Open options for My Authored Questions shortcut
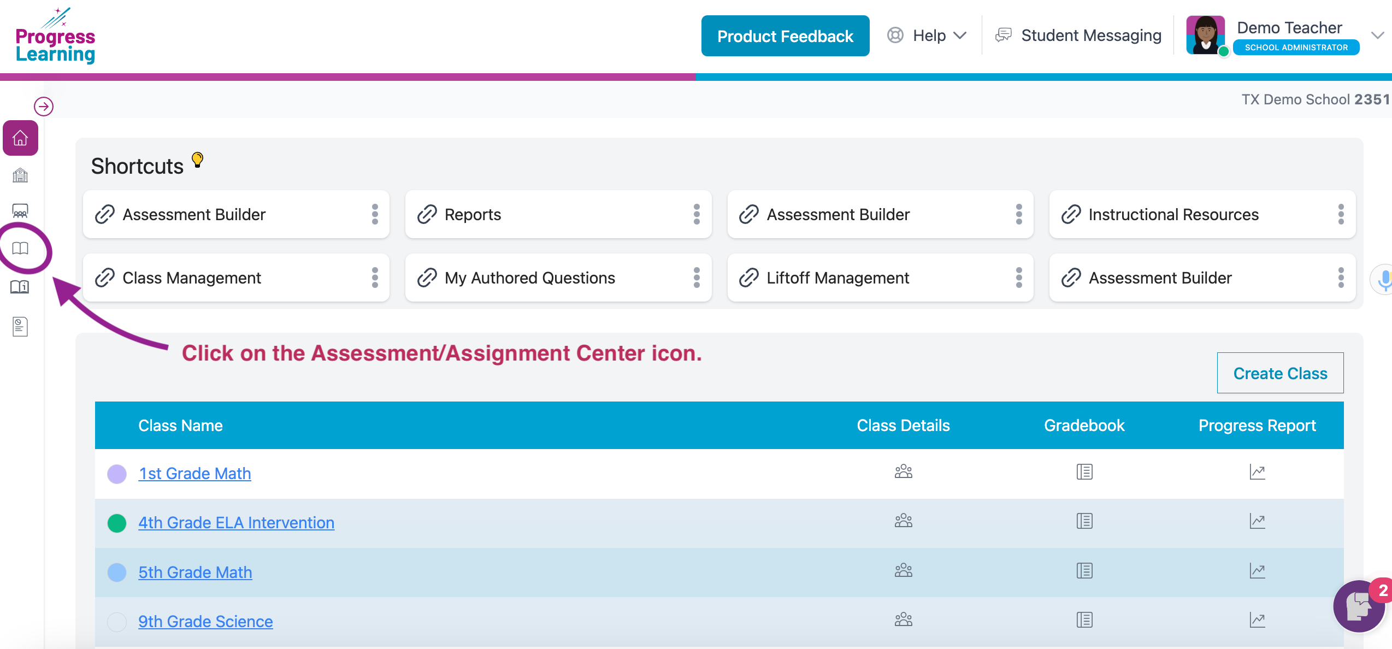The width and height of the screenshot is (1392, 649). coord(697,278)
